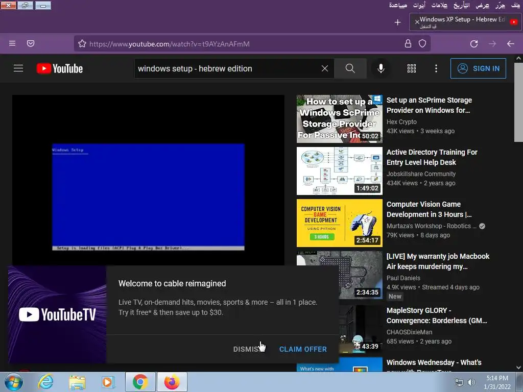Viewport: 523px width, 392px height.
Task: Visit Paul Daniels channel
Action: [x=403, y=278]
